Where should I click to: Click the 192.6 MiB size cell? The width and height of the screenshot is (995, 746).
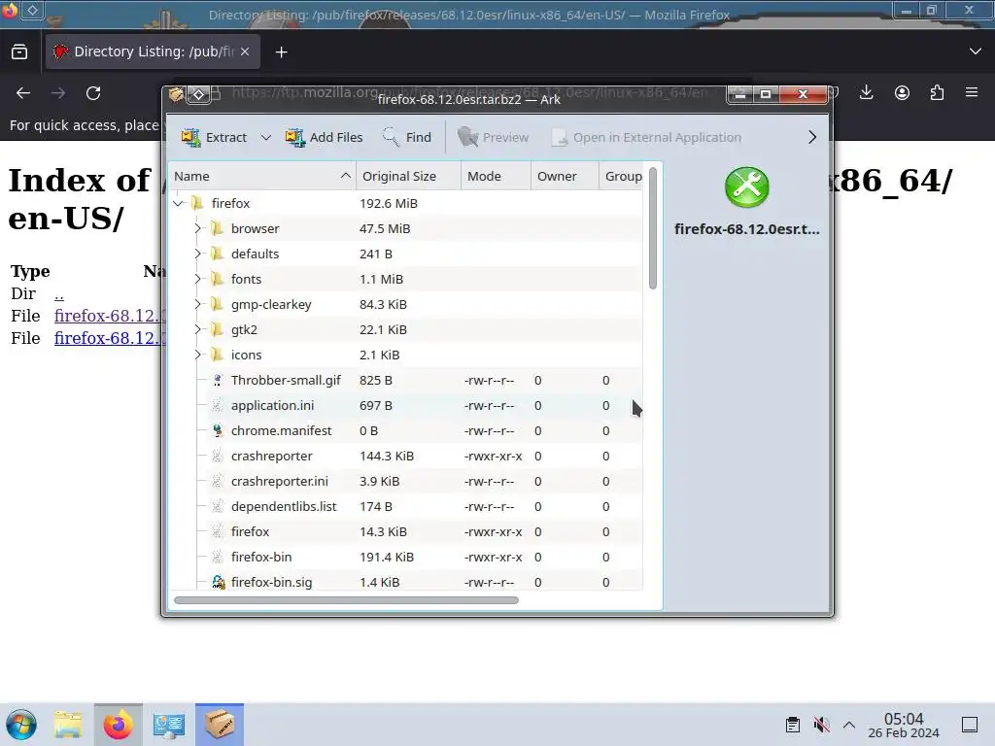coord(389,204)
